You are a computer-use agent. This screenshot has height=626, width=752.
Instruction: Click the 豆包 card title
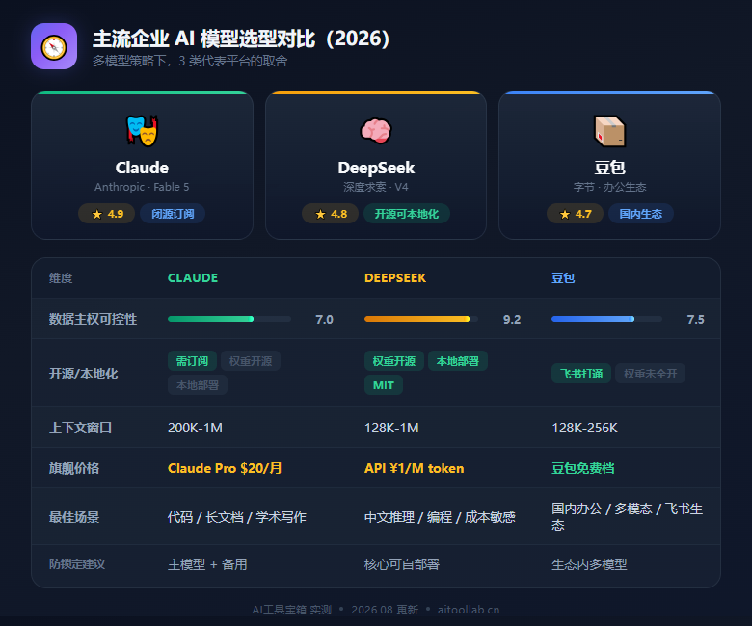[x=609, y=168]
